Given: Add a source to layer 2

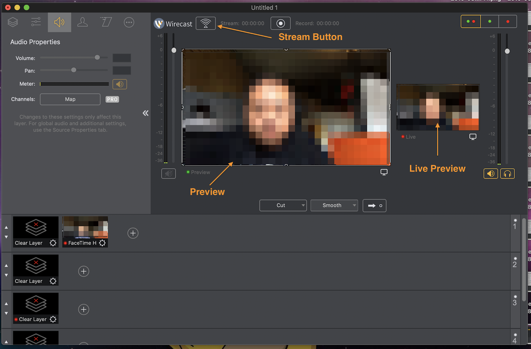Looking at the screenshot, I should tap(84, 271).
